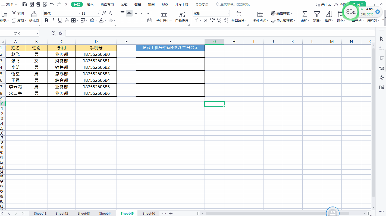Expand quick access toolbar customize arrow
Image resolution: width=386 pixels, height=216 pixels.
pos(66,4)
